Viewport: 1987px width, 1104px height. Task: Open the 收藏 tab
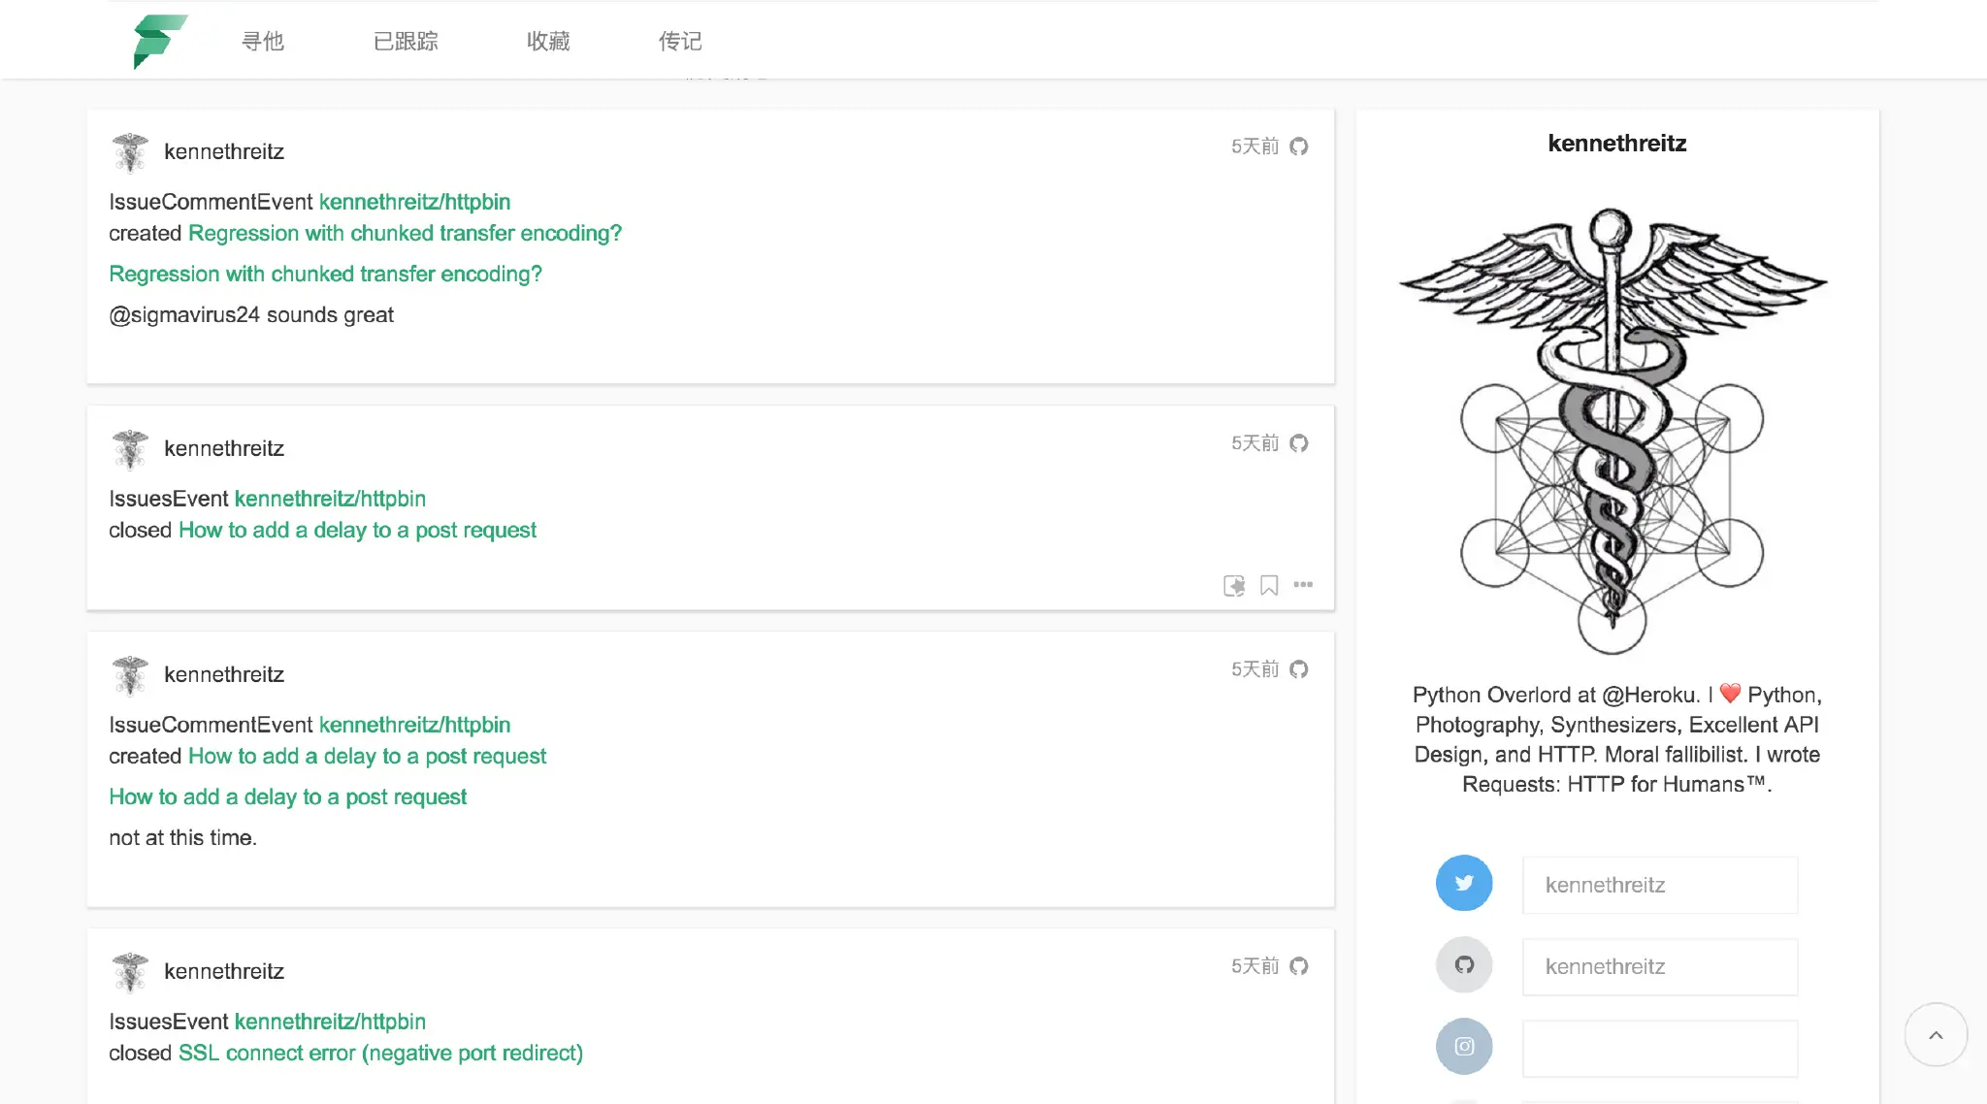548,41
